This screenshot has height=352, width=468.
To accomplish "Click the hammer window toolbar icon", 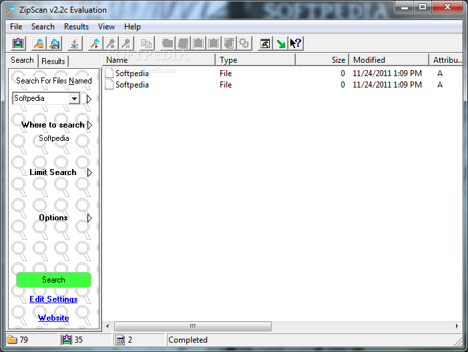I will pos(265,43).
